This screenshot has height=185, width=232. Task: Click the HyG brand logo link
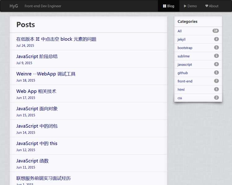(14, 6)
